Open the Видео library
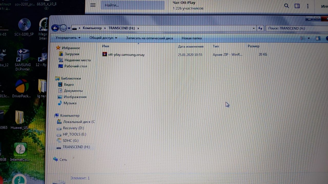Viewport: 328px width, 184px height. pyautogui.click(x=69, y=85)
